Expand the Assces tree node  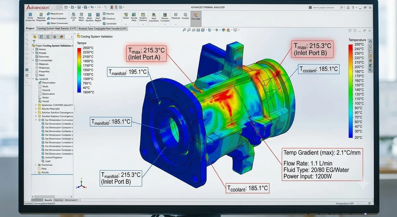click(33, 49)
